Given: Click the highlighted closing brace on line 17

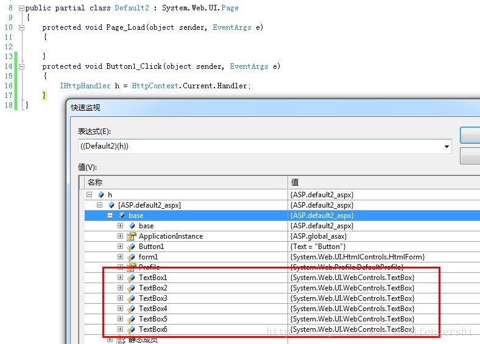Looking at the screenshot, I should 44,95.
